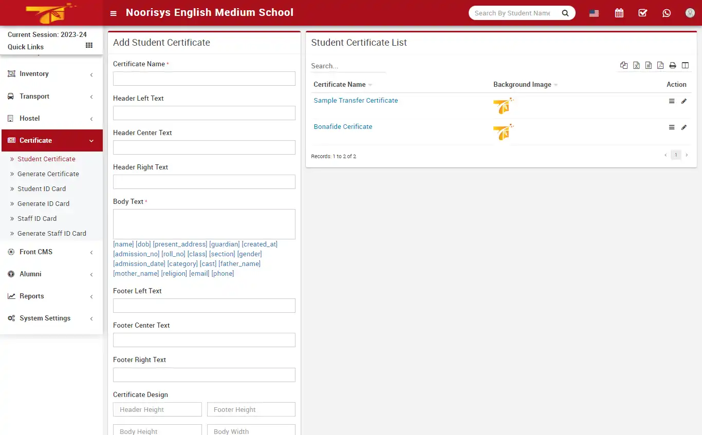Select Generate ID Card from sidebar

click(44, 203)
